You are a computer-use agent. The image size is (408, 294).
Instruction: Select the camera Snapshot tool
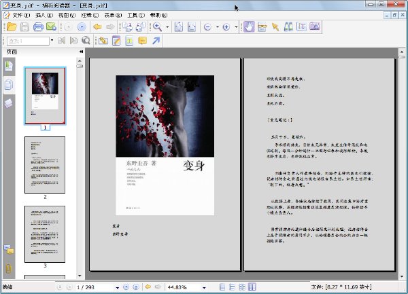point(315,26)
